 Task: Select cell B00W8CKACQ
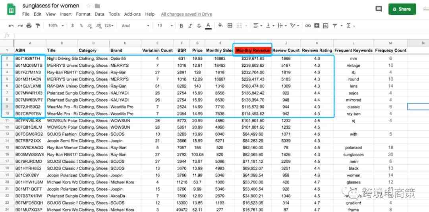[30, 148]
